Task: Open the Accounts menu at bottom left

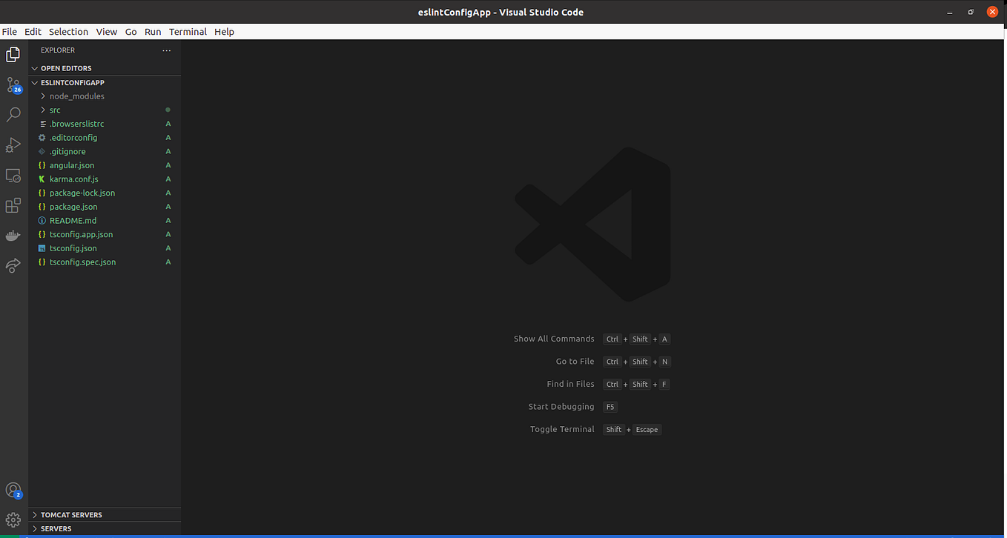Action: (x=13, y=490)
